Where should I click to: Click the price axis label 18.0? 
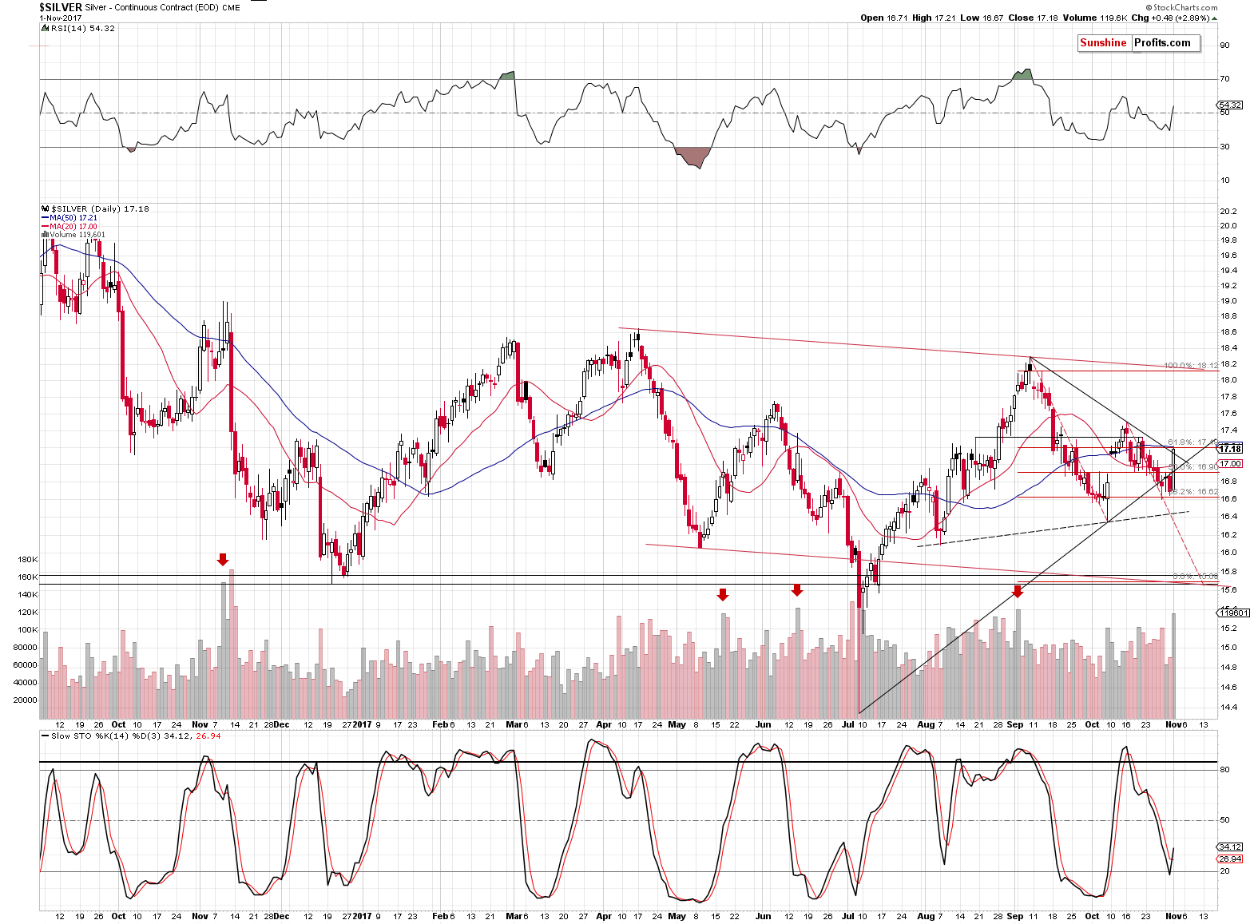(x=1228, y=380)
